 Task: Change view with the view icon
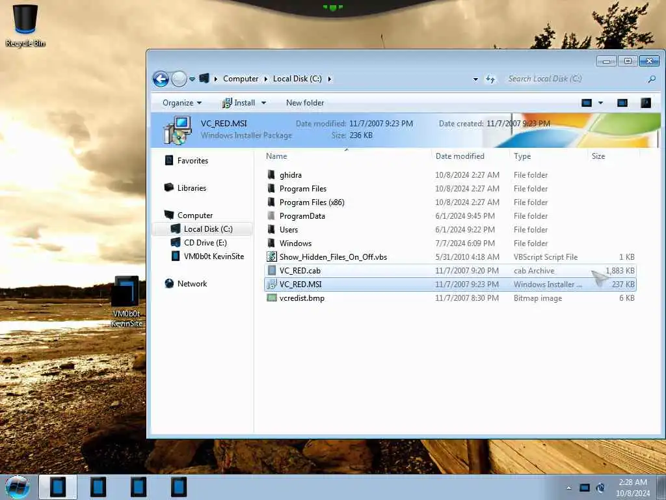587,103
